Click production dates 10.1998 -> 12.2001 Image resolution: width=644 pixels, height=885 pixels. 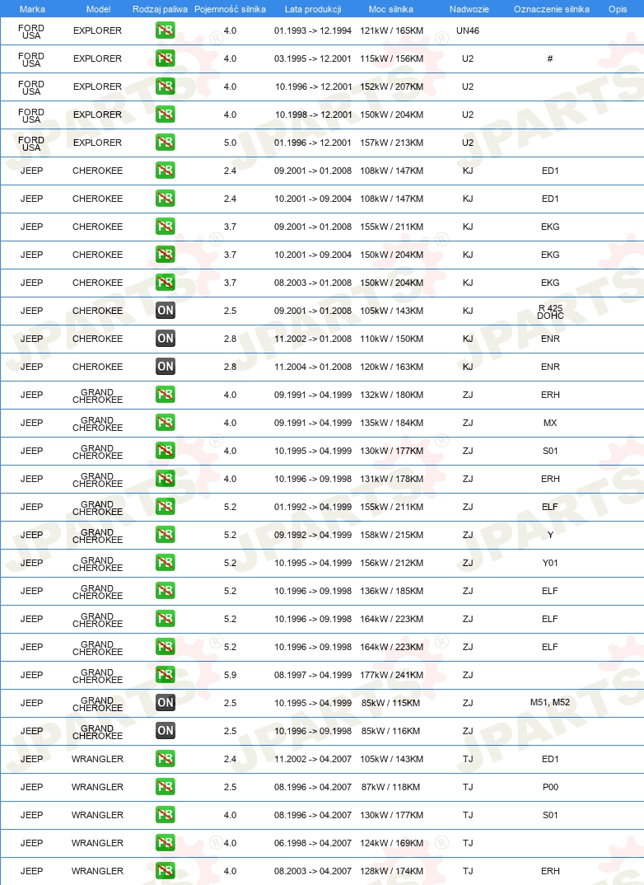click(313, 115)
